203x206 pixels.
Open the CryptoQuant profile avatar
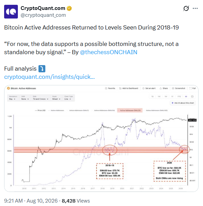(x=11, y=12)
